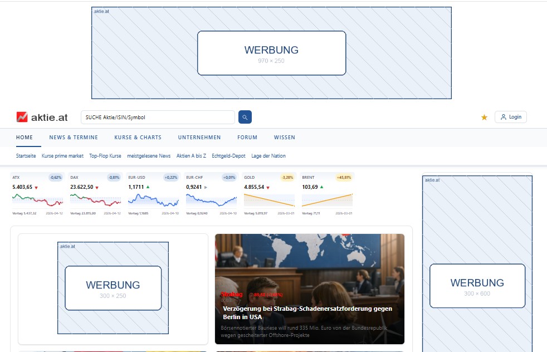Select the DAX index chart tile
The height and width of the screenshot is (352, 547).
[x=95, y=194]
